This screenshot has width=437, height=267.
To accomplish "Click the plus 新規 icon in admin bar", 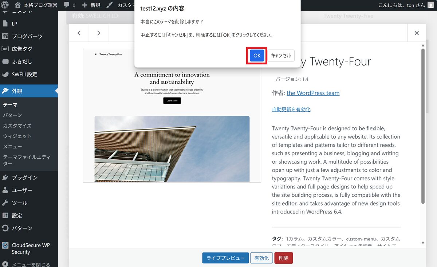I will 85,5.
